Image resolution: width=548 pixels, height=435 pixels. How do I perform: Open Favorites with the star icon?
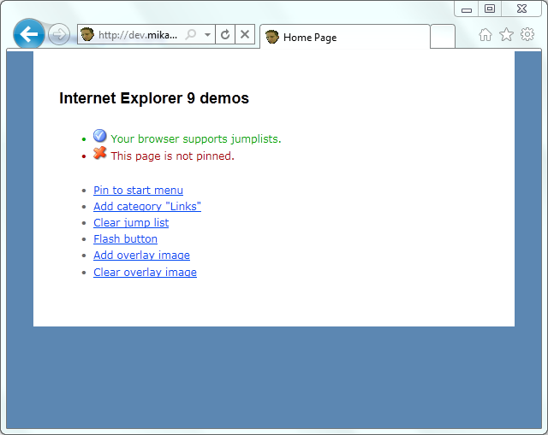pos(506,34)
